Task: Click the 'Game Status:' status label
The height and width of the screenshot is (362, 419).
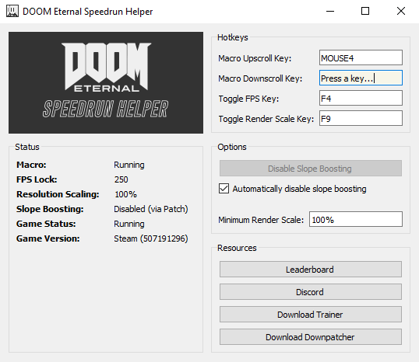Action: click(46, 224)
